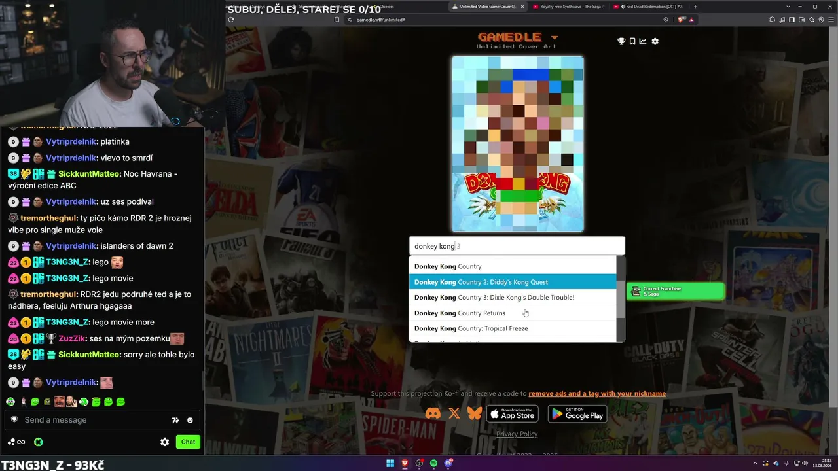The width and height of the screenshot is (838, 471).
Task: Open Discord from the taskbar
Action: pos(448,463)
